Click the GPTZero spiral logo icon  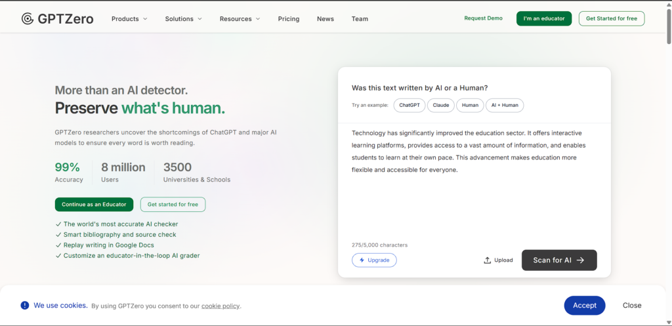pyautogui.click(x=28, y=18)
